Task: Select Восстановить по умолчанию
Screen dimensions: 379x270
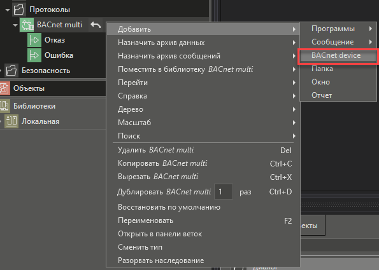Action: click(203, 207)
